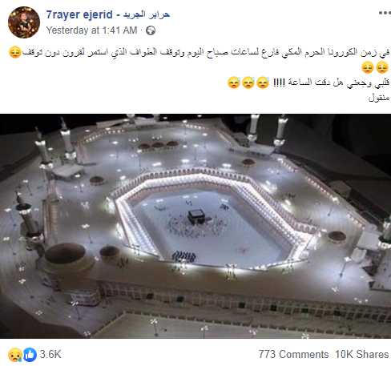
Task: Open the 773 Comments link
Action: [293, 355]
